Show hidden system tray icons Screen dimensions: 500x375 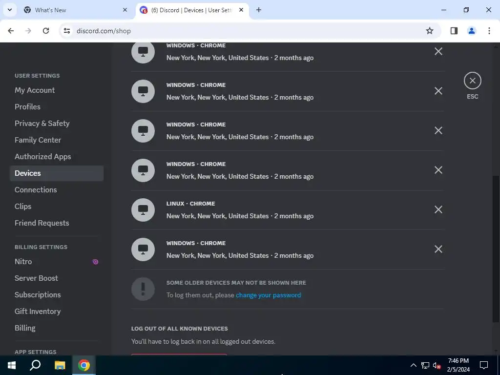click(413, 365)
